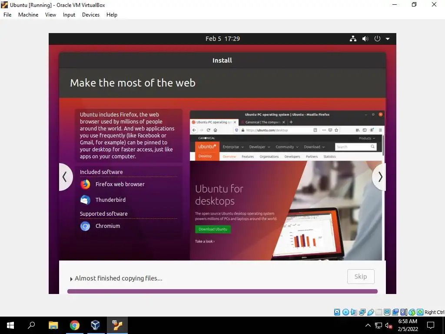Click the VirtualBox hard disk activity icon
The image size is (445, 334).
[337, 312]
